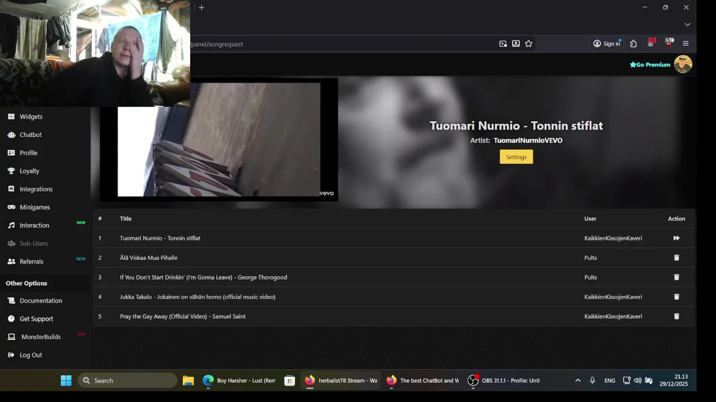This screenshot has width=716, height=402.
Task: Click the yellow Settings button
Action: 516,157
